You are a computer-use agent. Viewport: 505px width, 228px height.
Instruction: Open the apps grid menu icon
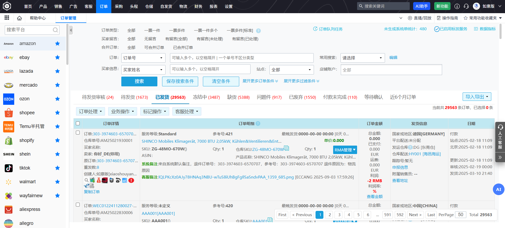coord(7,18)
